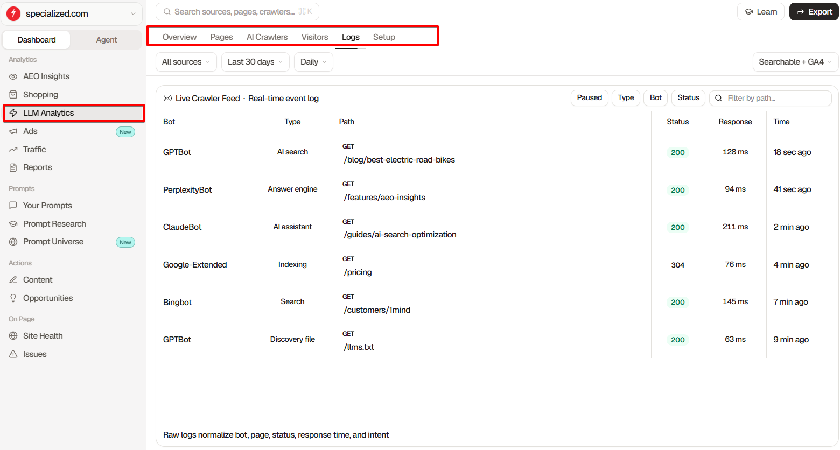Open the specialized.com site switcher dropdown
Viewport: 840px width, 450px height.
(72, 13)
